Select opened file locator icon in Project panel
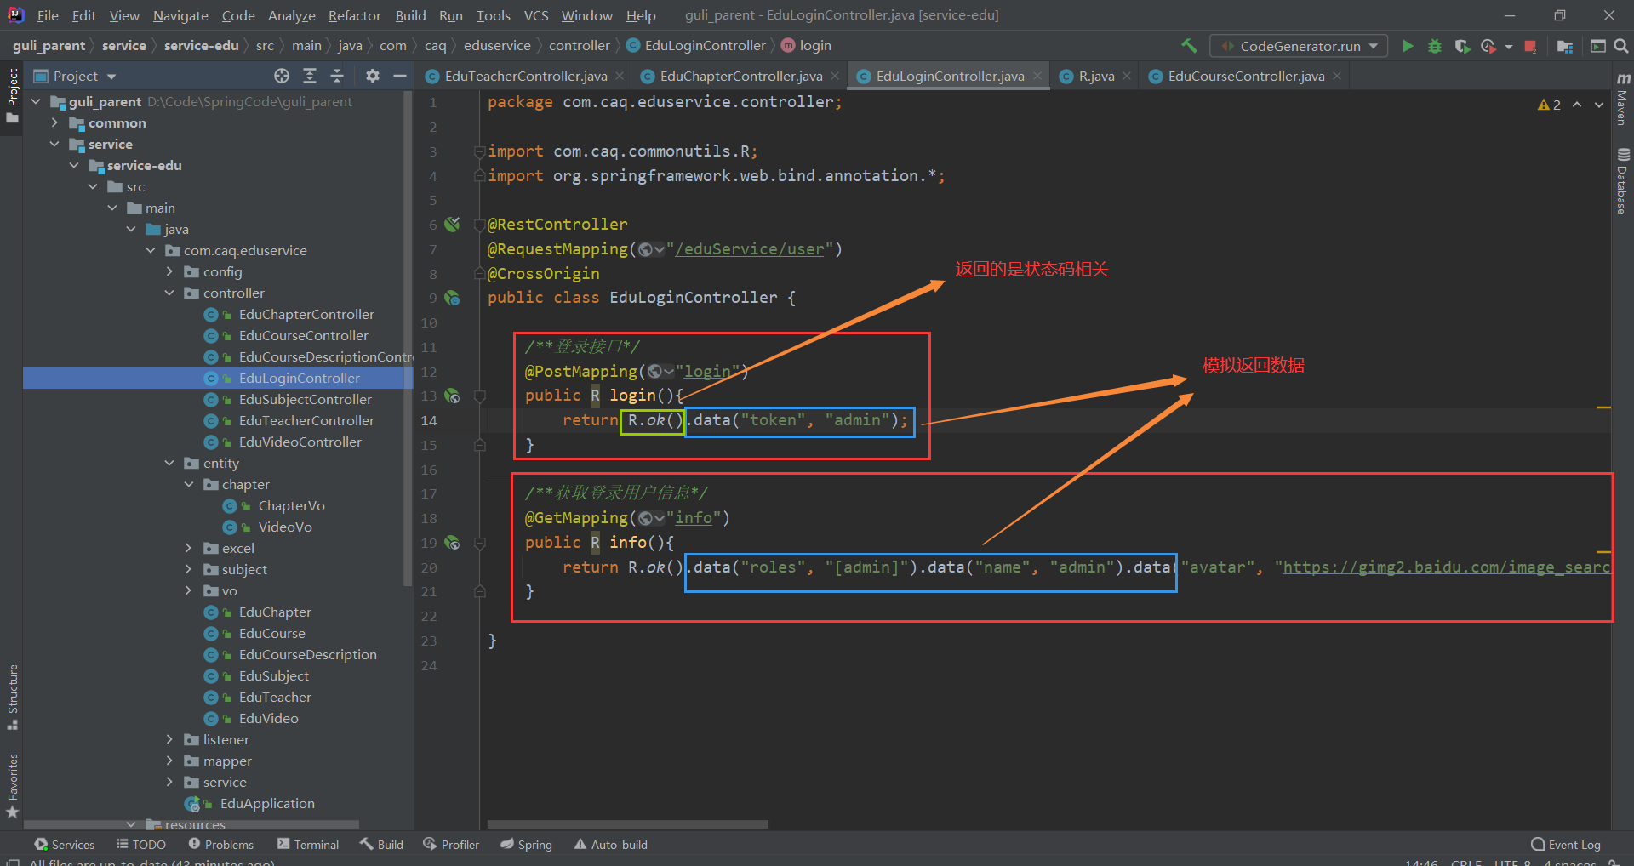Viewport: 1634px width, 866px height. [x=282, y=76]
